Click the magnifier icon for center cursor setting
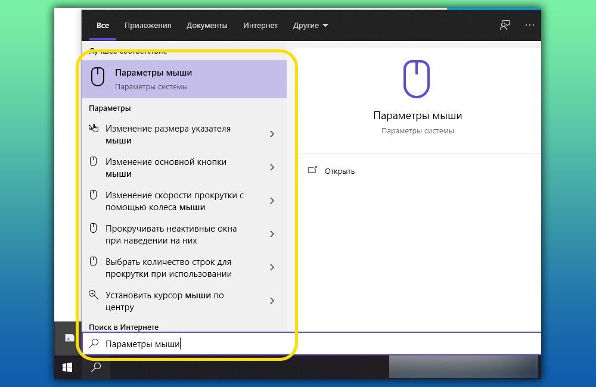The image size is (596, 387). click(x=94, y=295)
